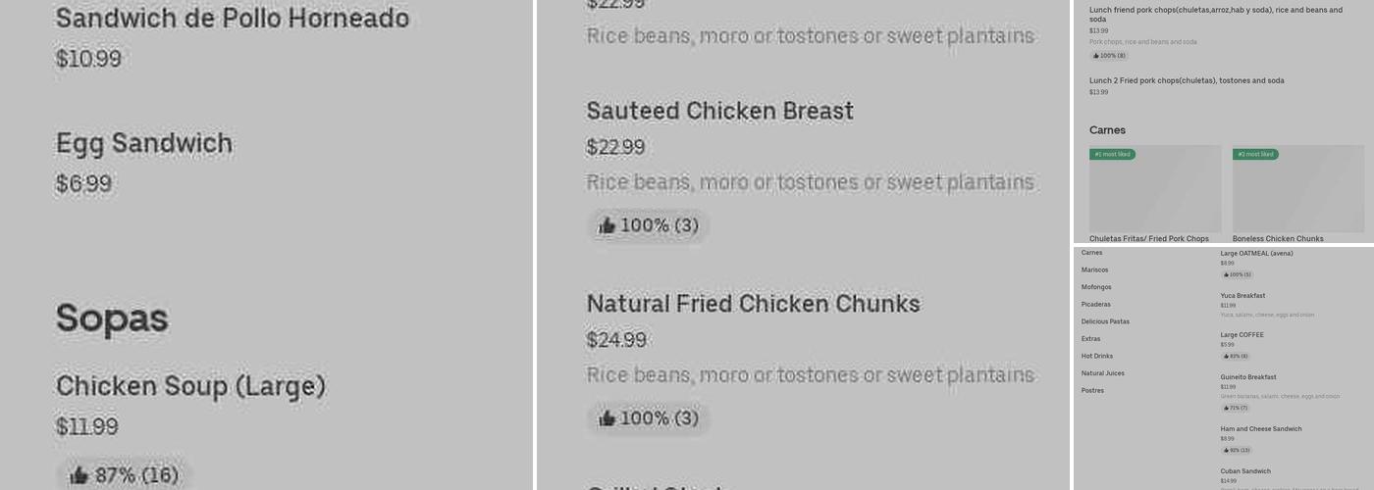Image resolution: width=1374 pixels, height=490 pixels.
Task: Click the thumbs-up rating under Guineito Breakfast
Action: pyautogui.click(x=1236, y=408)
